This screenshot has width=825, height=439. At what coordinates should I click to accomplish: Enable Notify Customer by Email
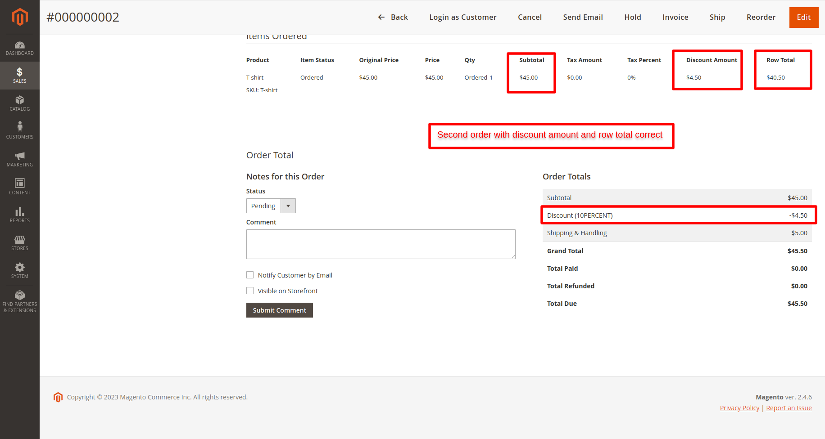pos(250,275)
